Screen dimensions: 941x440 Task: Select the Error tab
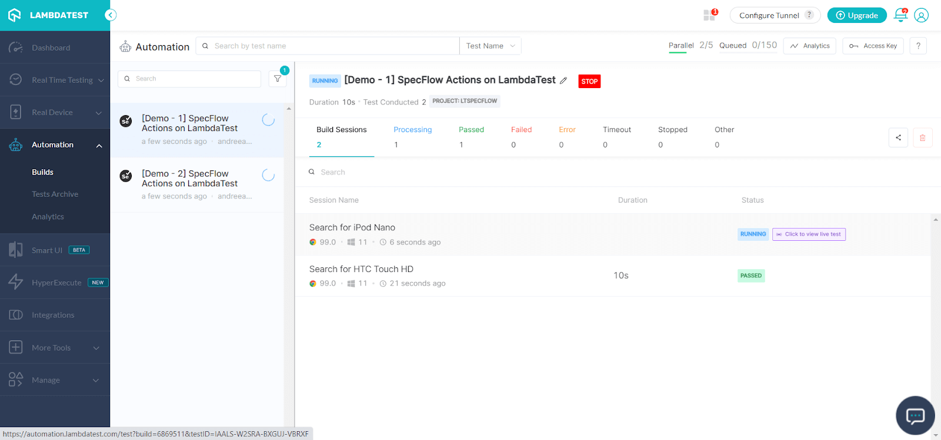pyautogui.click(x=567, y=137)
